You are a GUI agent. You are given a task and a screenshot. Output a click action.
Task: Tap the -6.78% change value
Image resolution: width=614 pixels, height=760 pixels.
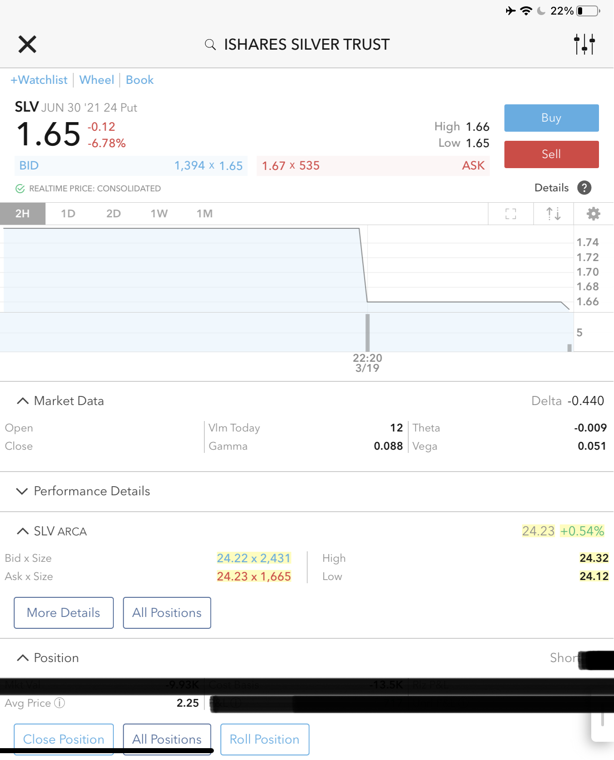click(x=107, y=144)
